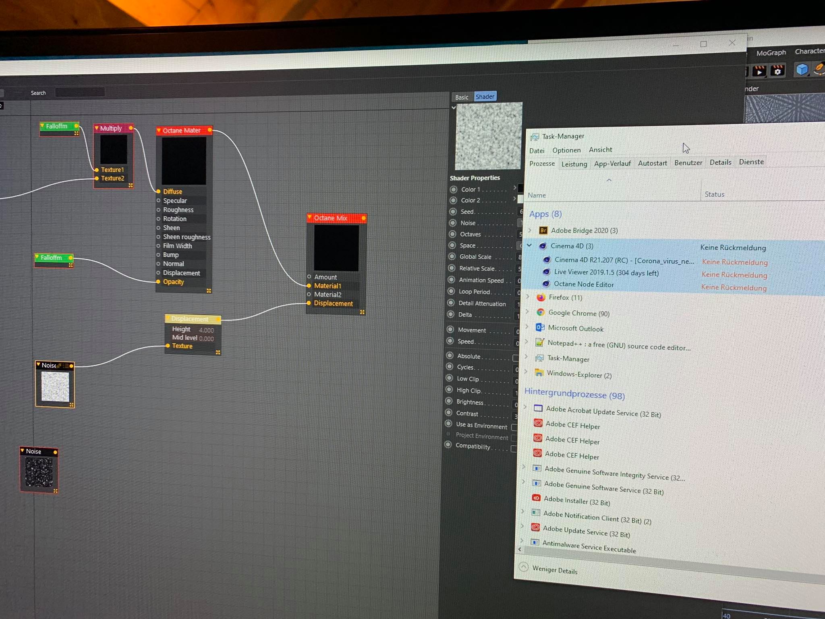
Task: Collapse the Cinema 4D (3) process group
Action: (529, 245)
